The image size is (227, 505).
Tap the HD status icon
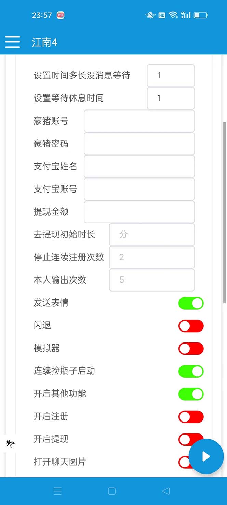click(x=161, y=15)
